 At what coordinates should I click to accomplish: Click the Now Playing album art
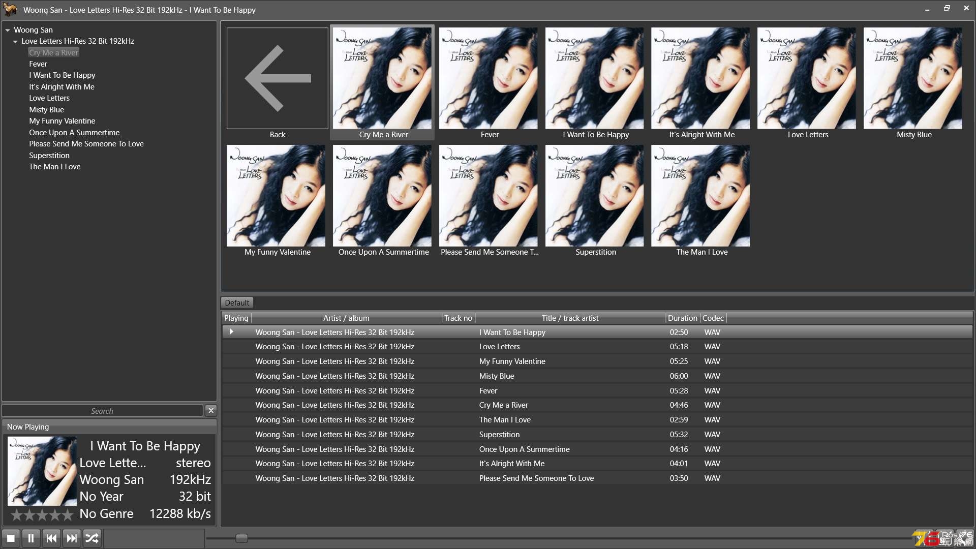42,471
